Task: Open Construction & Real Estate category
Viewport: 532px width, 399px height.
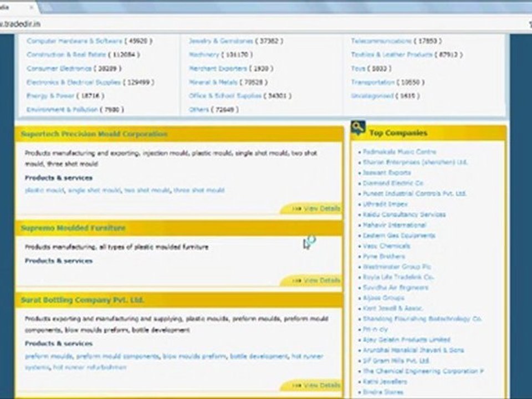Action: 66,55
